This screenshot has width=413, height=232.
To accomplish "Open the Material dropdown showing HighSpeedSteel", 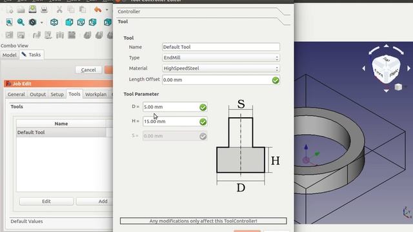I will pyautogui.click(x=221, y=68).
